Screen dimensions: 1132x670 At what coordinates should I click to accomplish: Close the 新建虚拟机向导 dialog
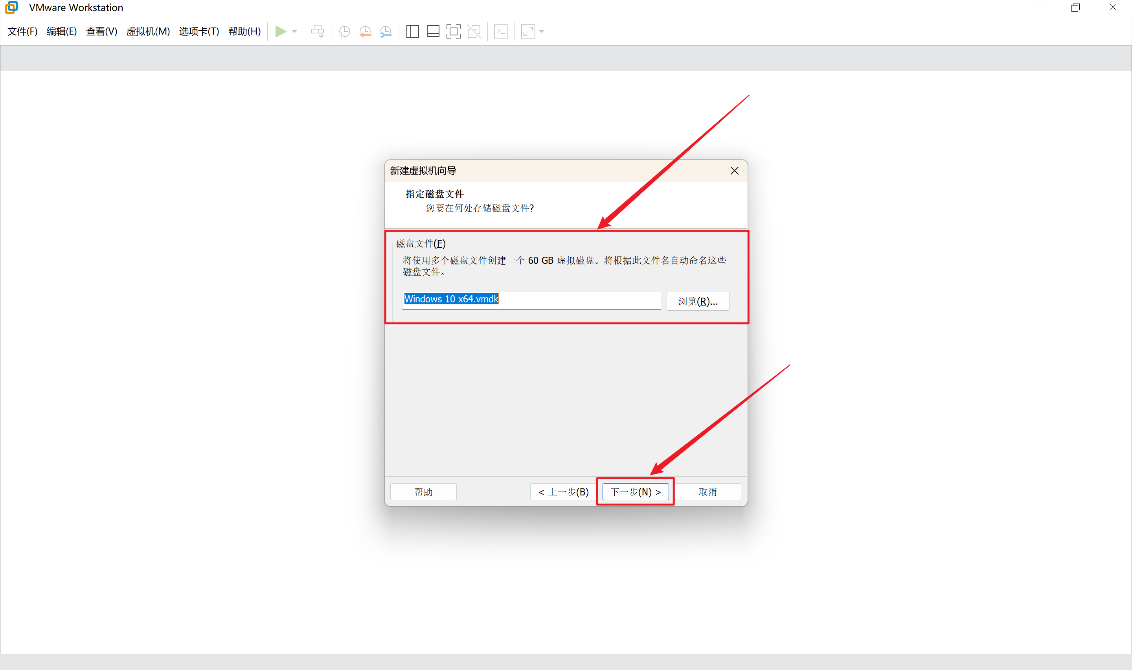point(735,171)
